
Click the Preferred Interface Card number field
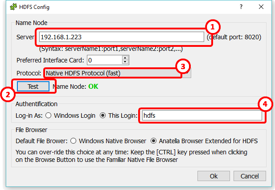click(105, 60)
